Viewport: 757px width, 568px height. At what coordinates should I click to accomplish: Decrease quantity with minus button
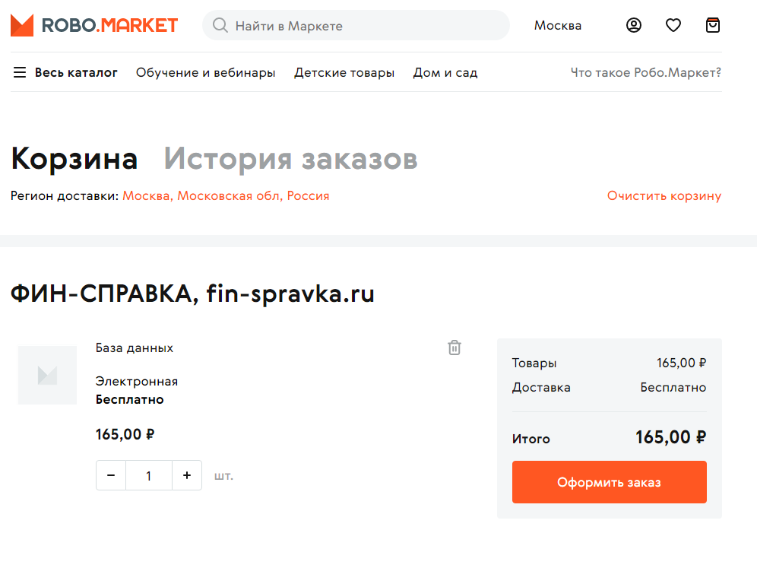tap(111, 475)
